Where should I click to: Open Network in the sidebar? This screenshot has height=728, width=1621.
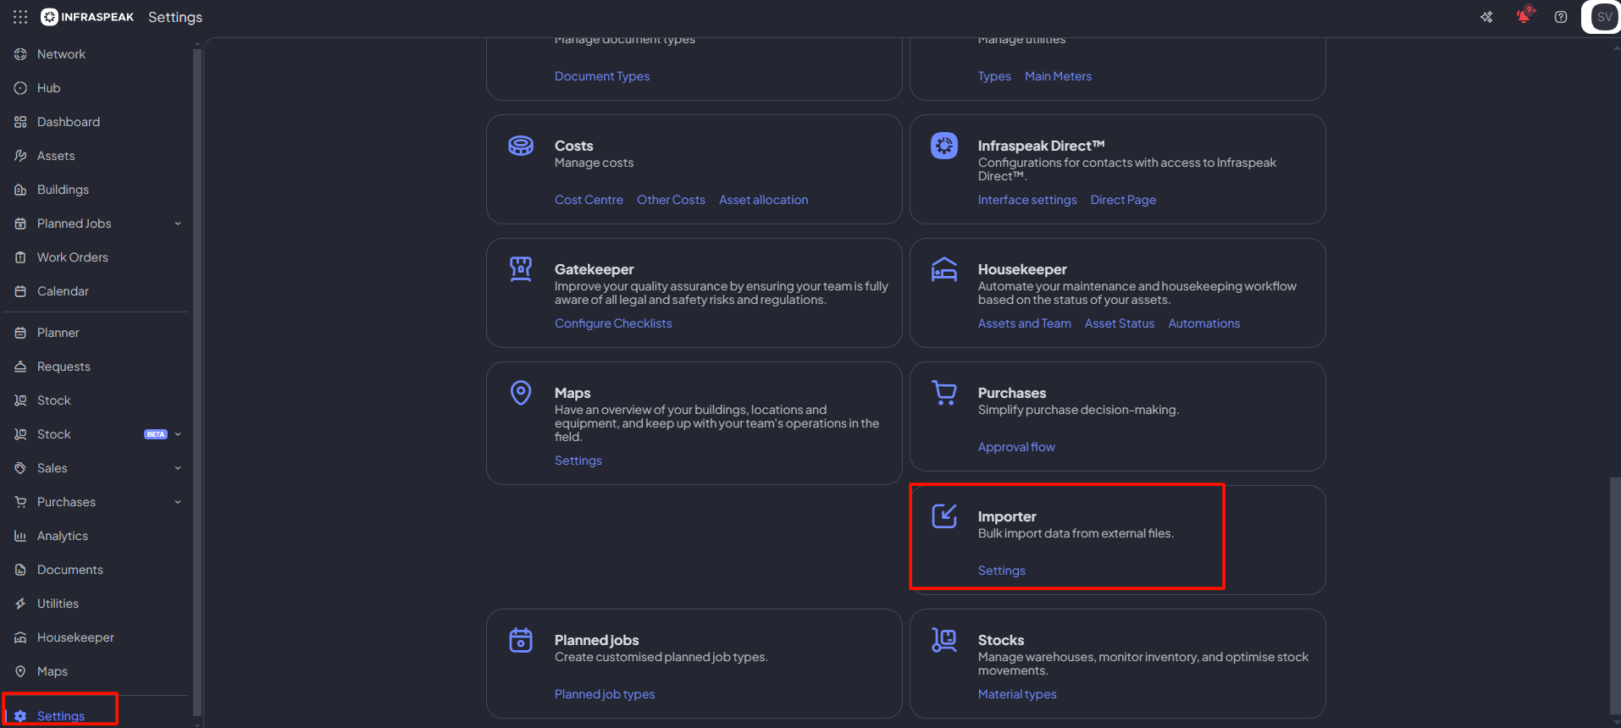61,54
